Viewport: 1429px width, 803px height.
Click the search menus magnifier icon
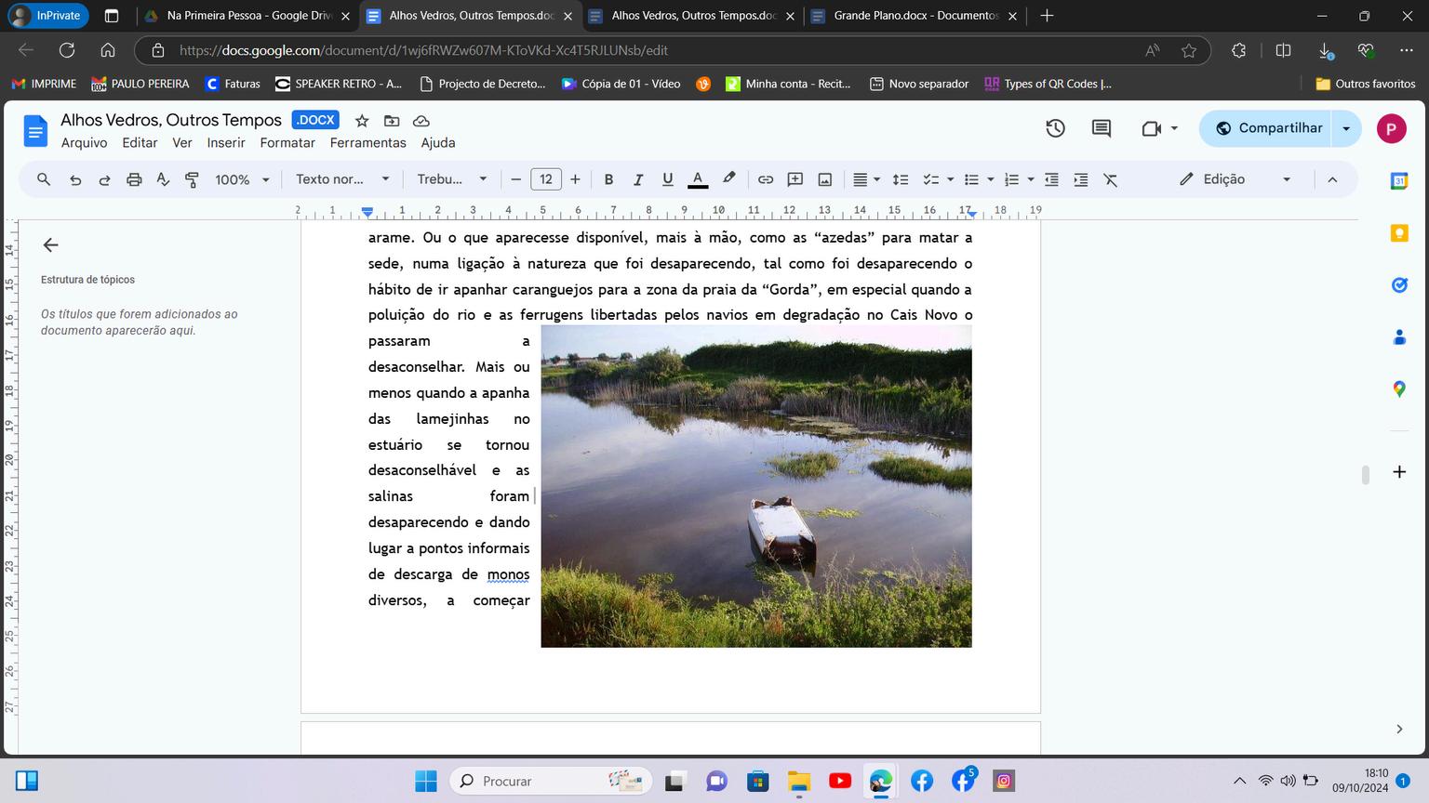coord(44,179)
